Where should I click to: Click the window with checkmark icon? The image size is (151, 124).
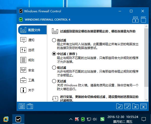127,106
